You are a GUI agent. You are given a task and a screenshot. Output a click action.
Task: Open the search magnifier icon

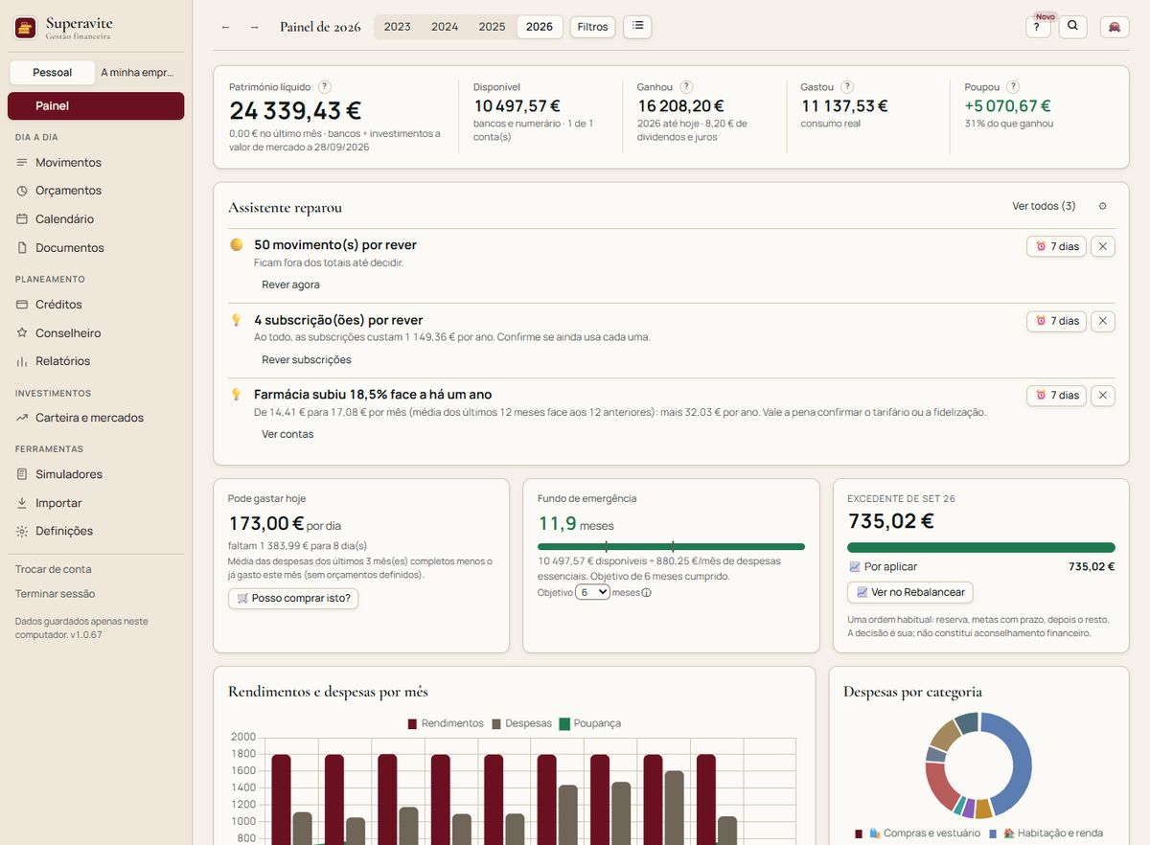(x=1073, y=27)
